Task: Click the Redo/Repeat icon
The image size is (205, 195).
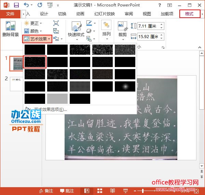Action: tap(40, 5)
